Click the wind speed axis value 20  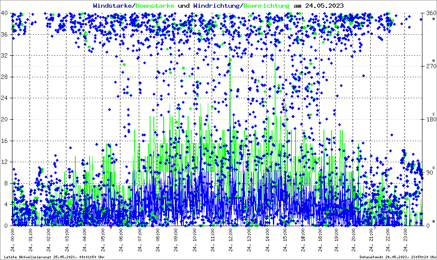coord(4,119)
